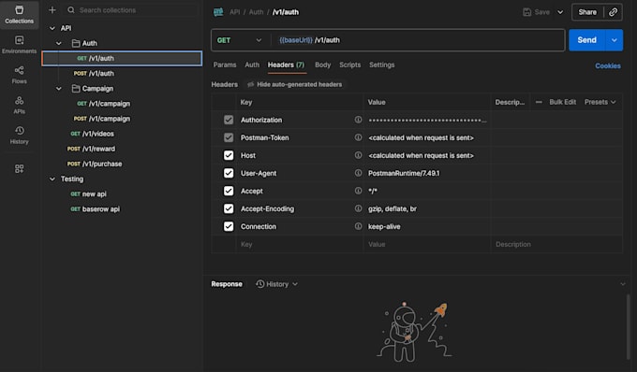The width and height of the screenshot is (637, 372).
Task: Open the Collections sidebar panel
Action: click(x=19, y=14)
